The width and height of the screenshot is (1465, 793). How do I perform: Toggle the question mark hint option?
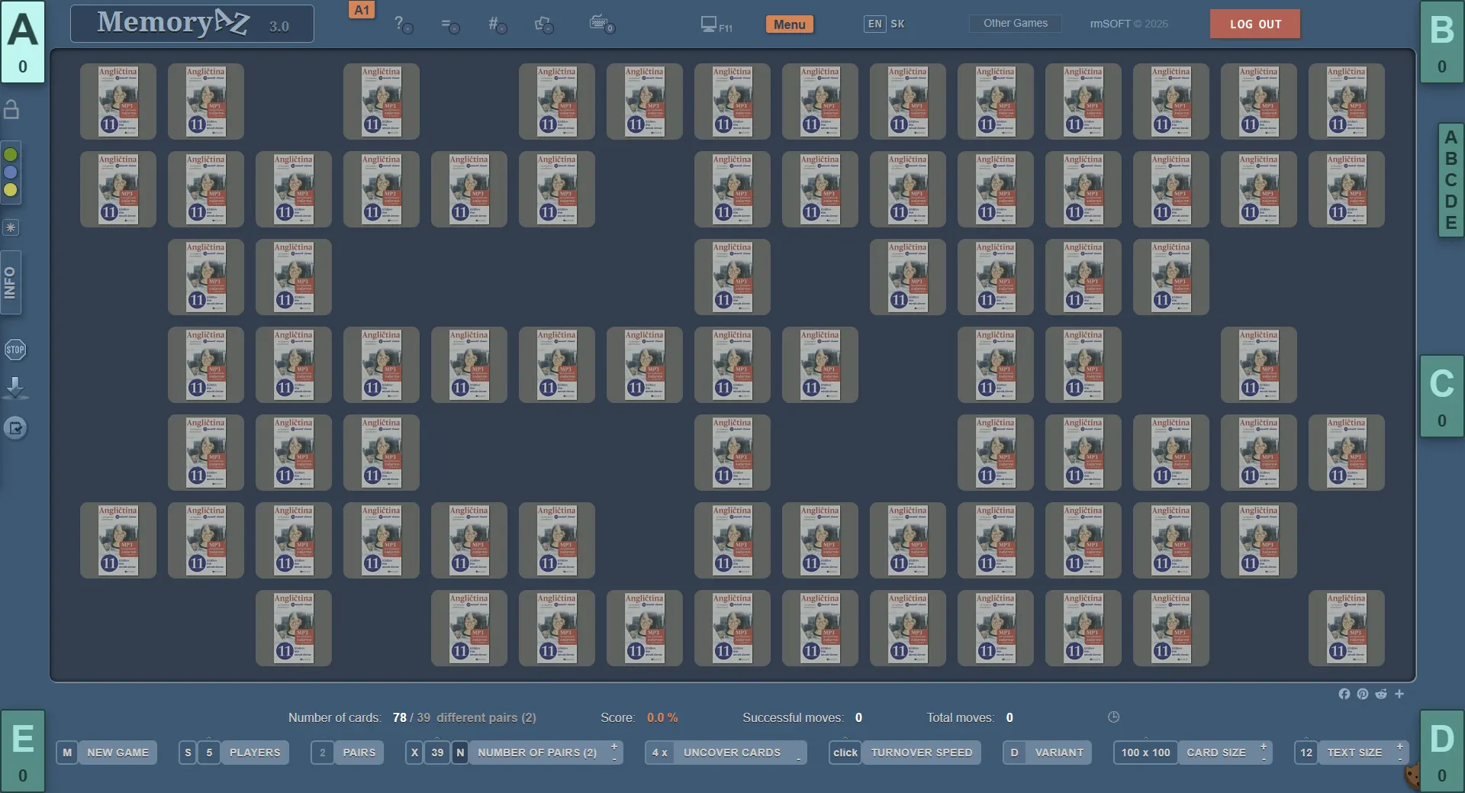[403, 24]
